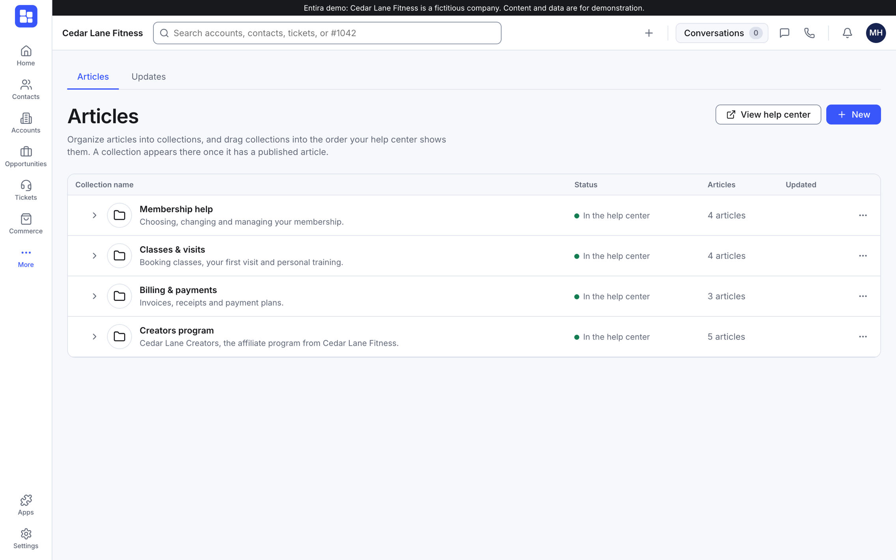This screenshot has width=896, height=560.
Task: Click the View help center button
Action: coord(768,115)
